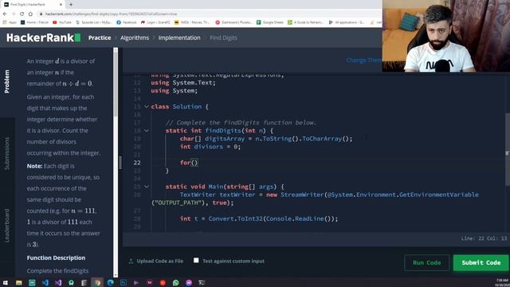Screen dimensions: 510x287
Task: Collapse the Main method fold arrow
Action: coord(147,187)
